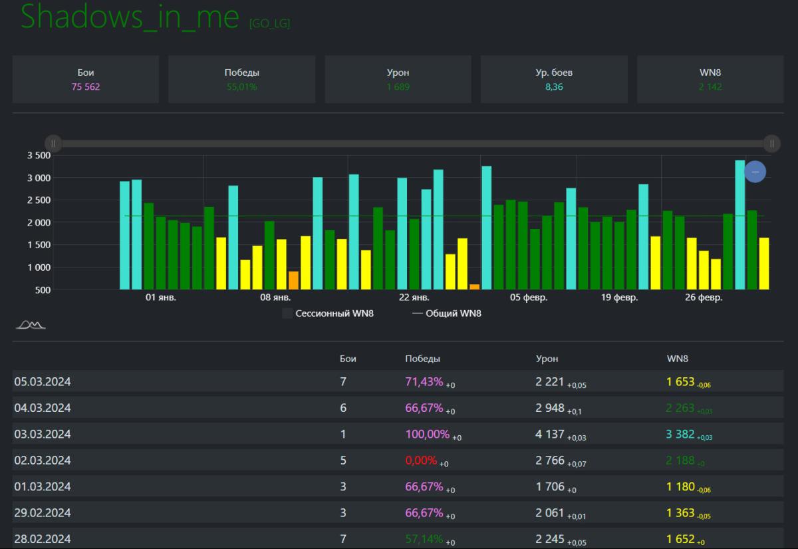Click the Shadows_in_me player name
Screen dimensions: 798x549
pos(130,16)
